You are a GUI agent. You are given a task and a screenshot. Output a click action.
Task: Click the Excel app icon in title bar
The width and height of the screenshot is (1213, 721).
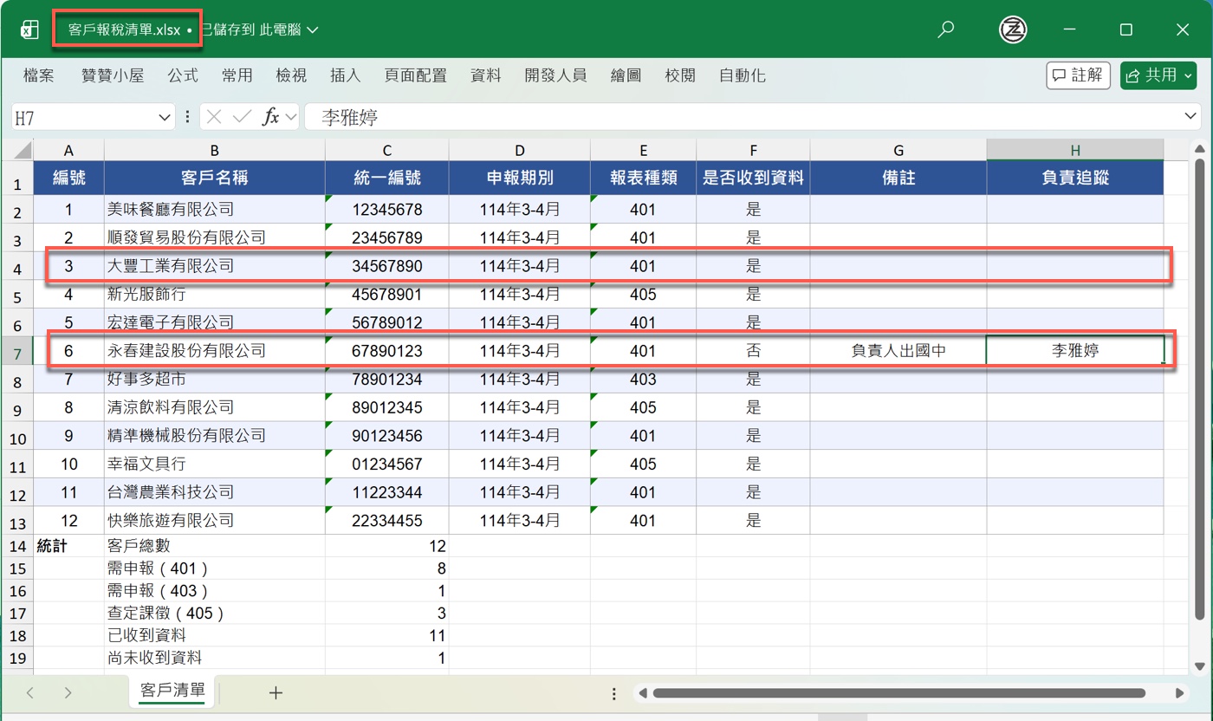30,29
